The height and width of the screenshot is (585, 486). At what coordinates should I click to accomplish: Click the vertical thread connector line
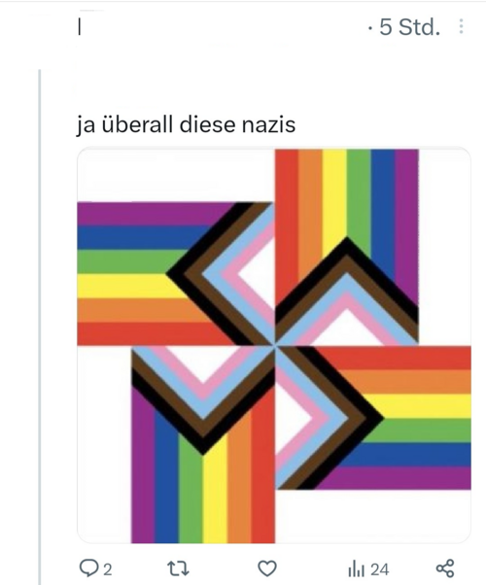40,327
